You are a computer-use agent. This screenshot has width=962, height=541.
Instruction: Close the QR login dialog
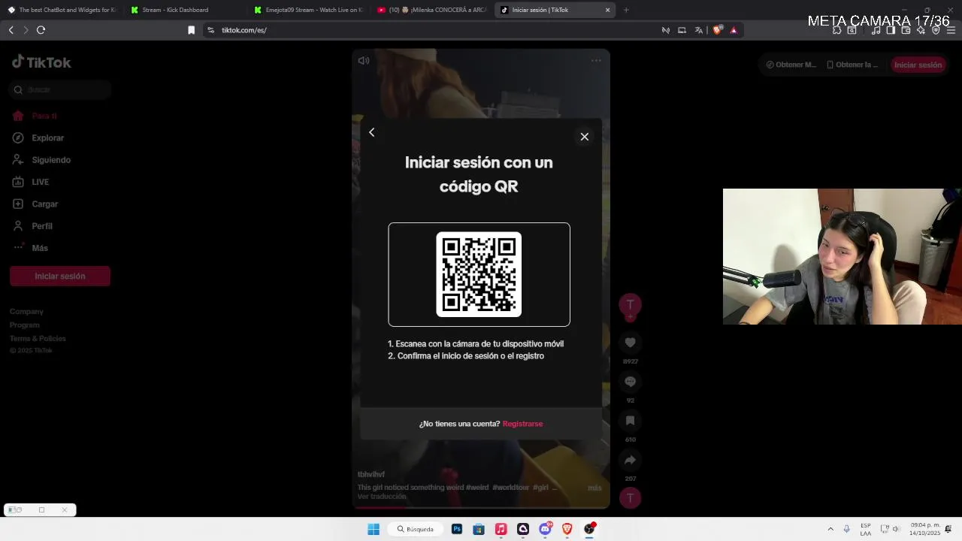[584, 137]
